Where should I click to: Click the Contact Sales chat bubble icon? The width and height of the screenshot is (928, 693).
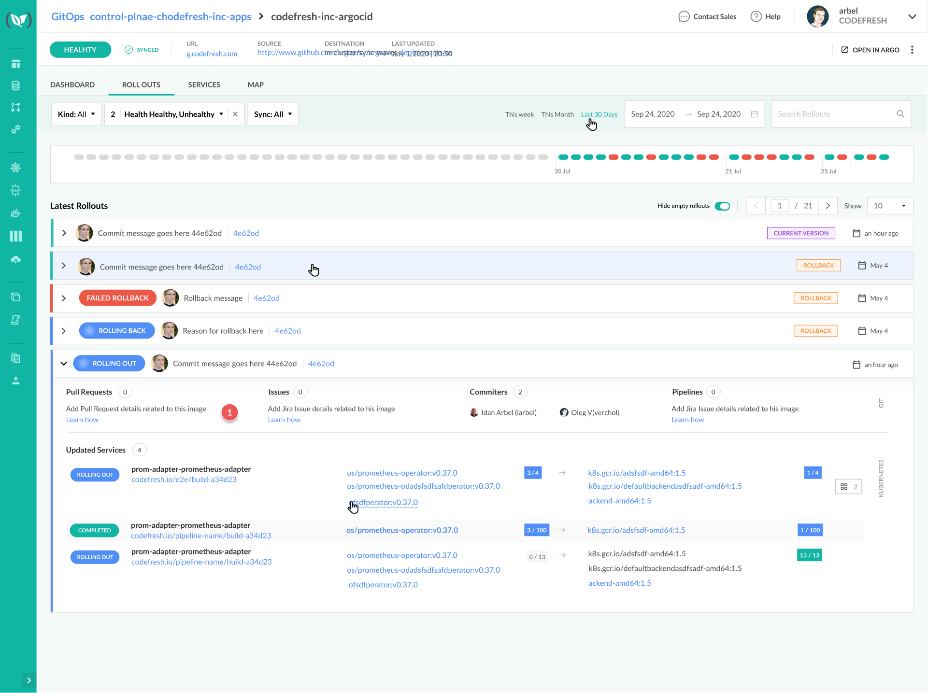coord(684,16)
